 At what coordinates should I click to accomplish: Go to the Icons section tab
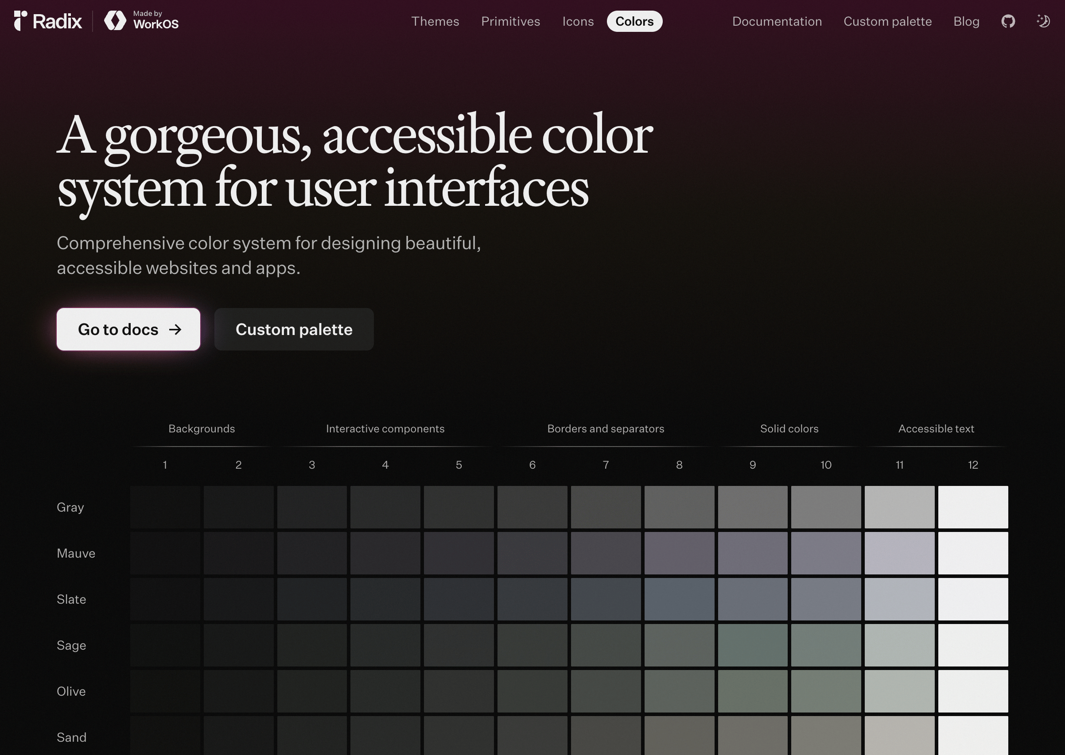click(578, 21)
